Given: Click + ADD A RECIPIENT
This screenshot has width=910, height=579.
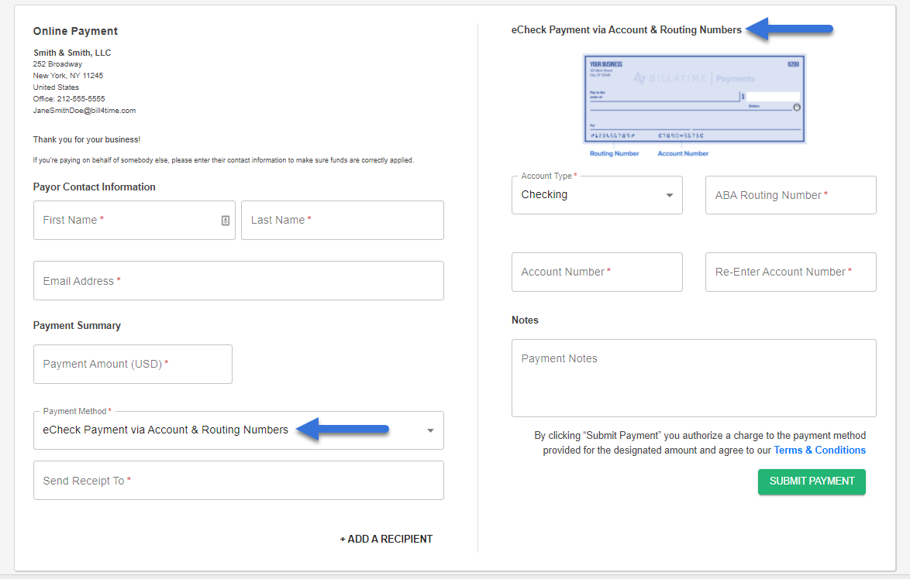Looking at the screenshot, I should [386, 539].
